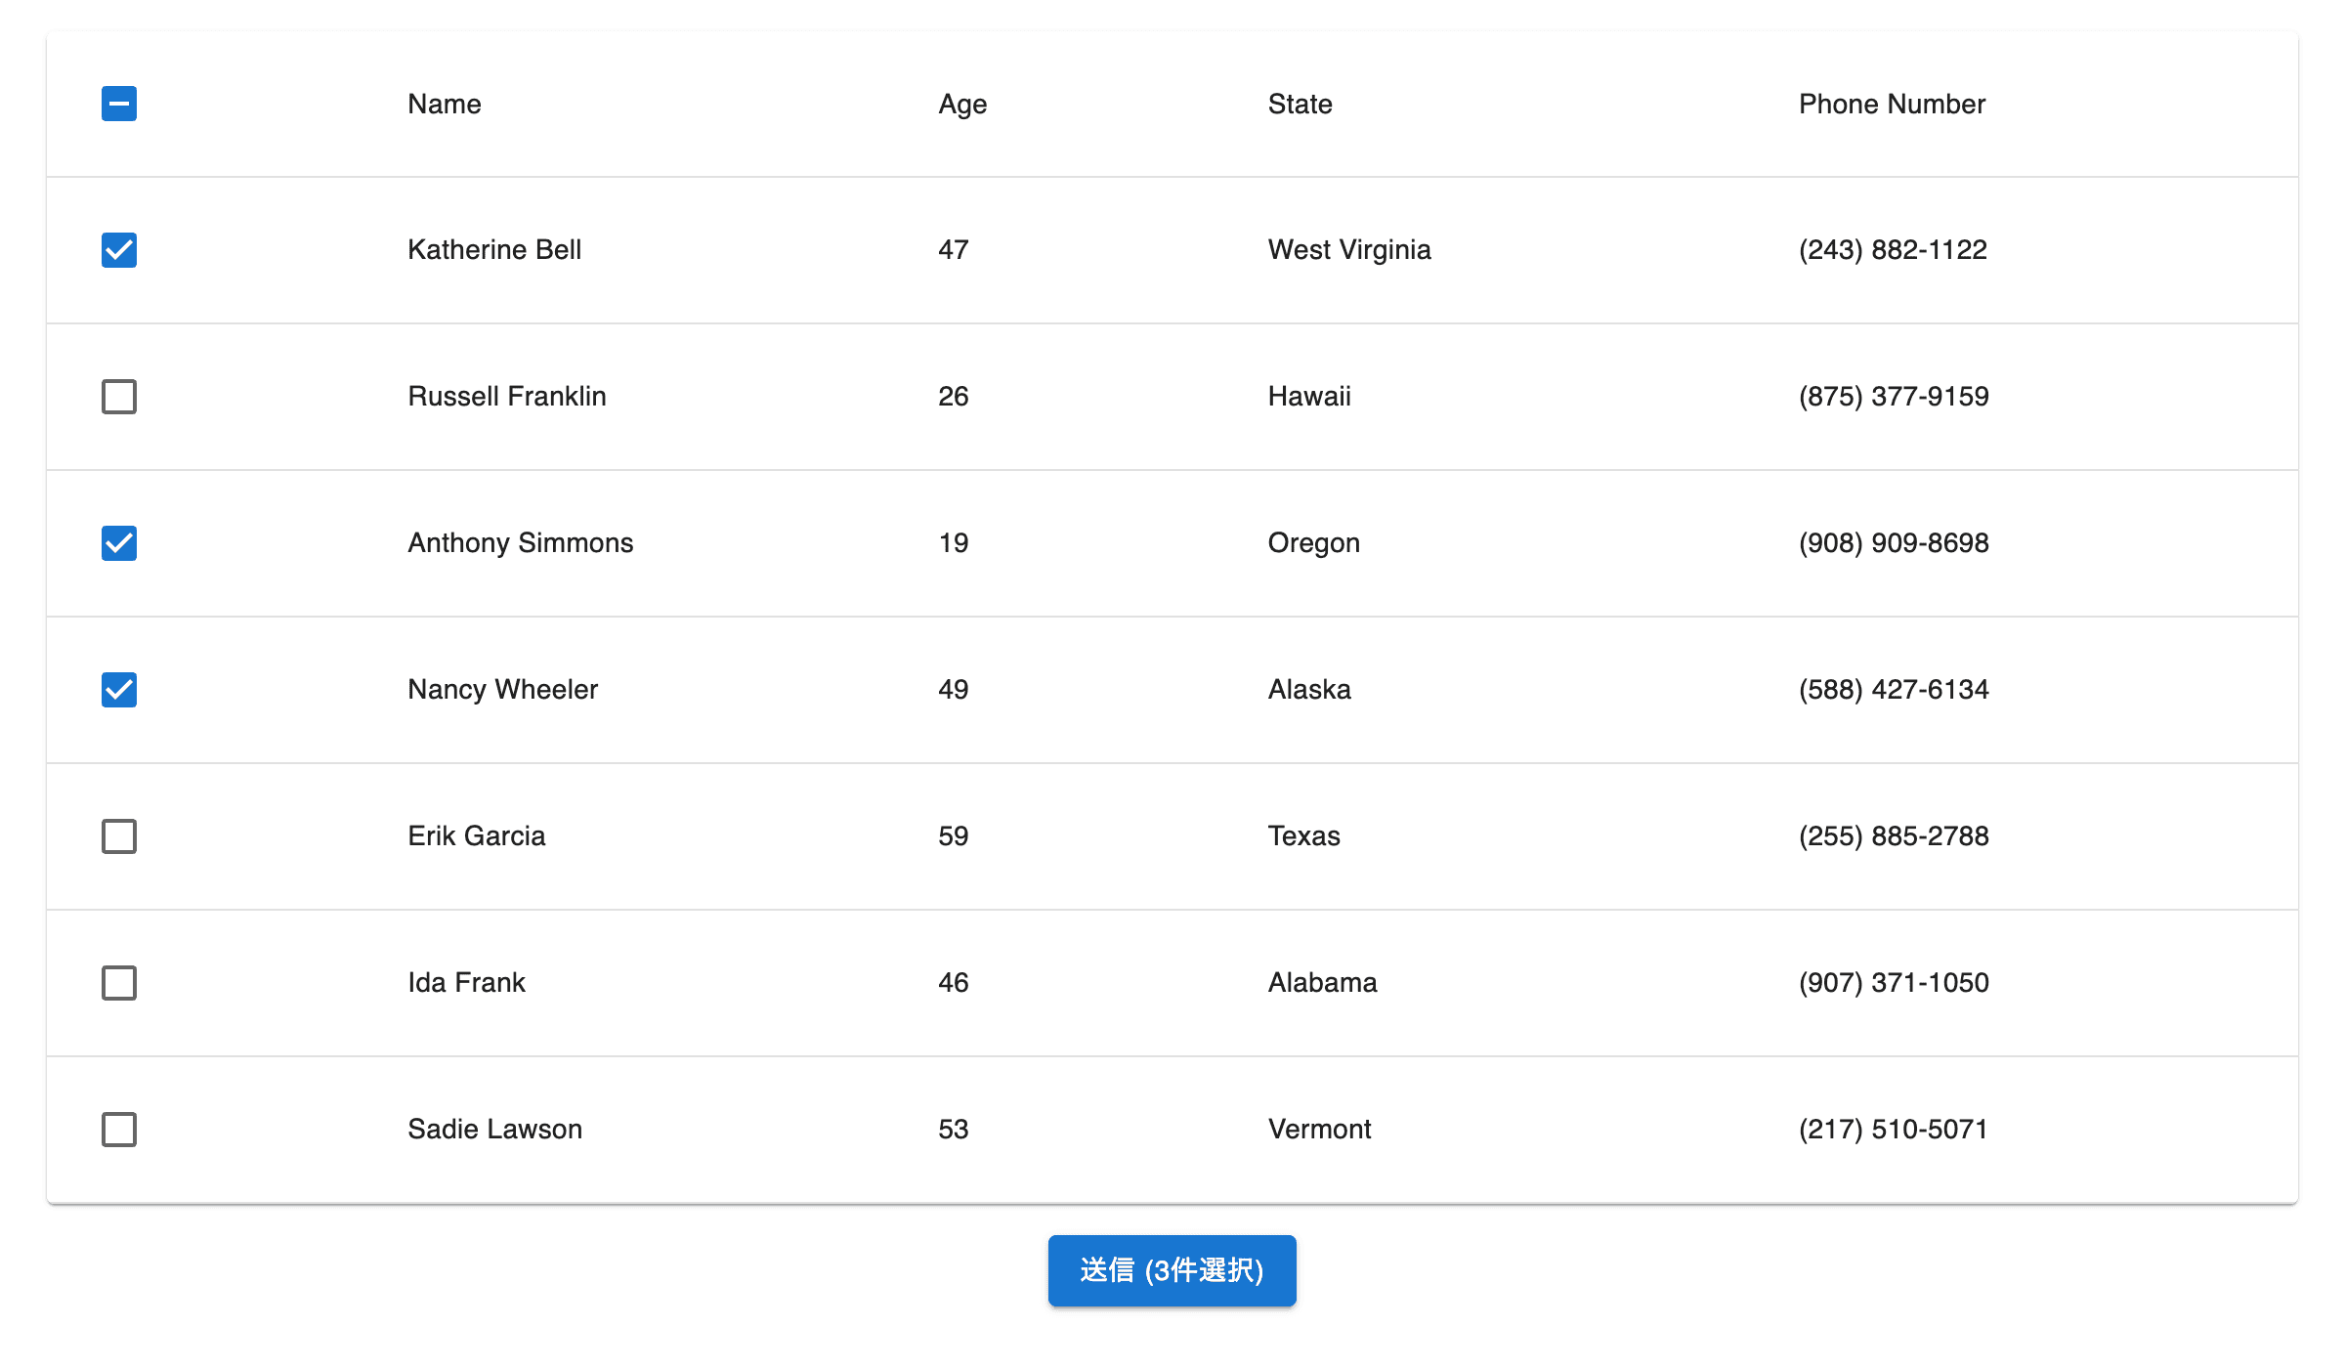2345x1368 pixels.
Task: Select Erik Garcia's checkbox
Action: [119, 836]
